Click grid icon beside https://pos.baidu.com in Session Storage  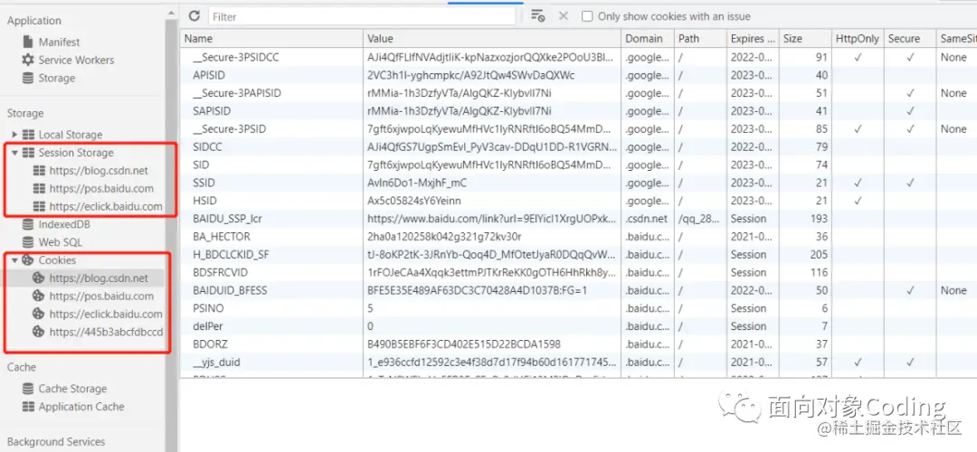[39, 188]
